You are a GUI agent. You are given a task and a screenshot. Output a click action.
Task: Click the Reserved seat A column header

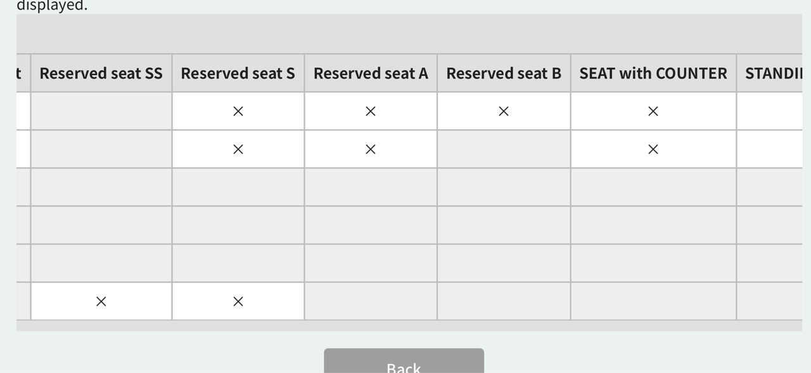371,73
